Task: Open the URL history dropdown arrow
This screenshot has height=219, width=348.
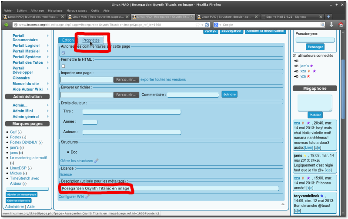Action: [202, 25]
